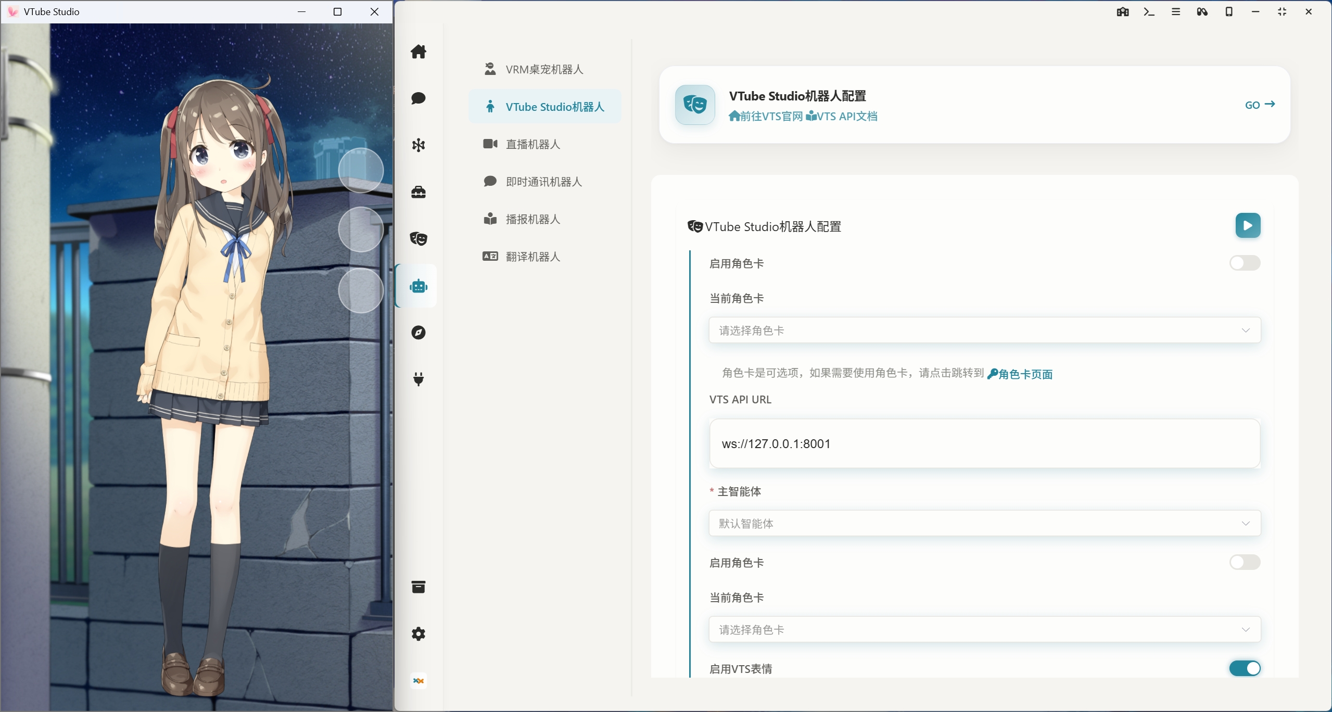Select the VTube Studio机器人 menu item
Viewport: 1332px width, 712px height.
tap(545, 107)
